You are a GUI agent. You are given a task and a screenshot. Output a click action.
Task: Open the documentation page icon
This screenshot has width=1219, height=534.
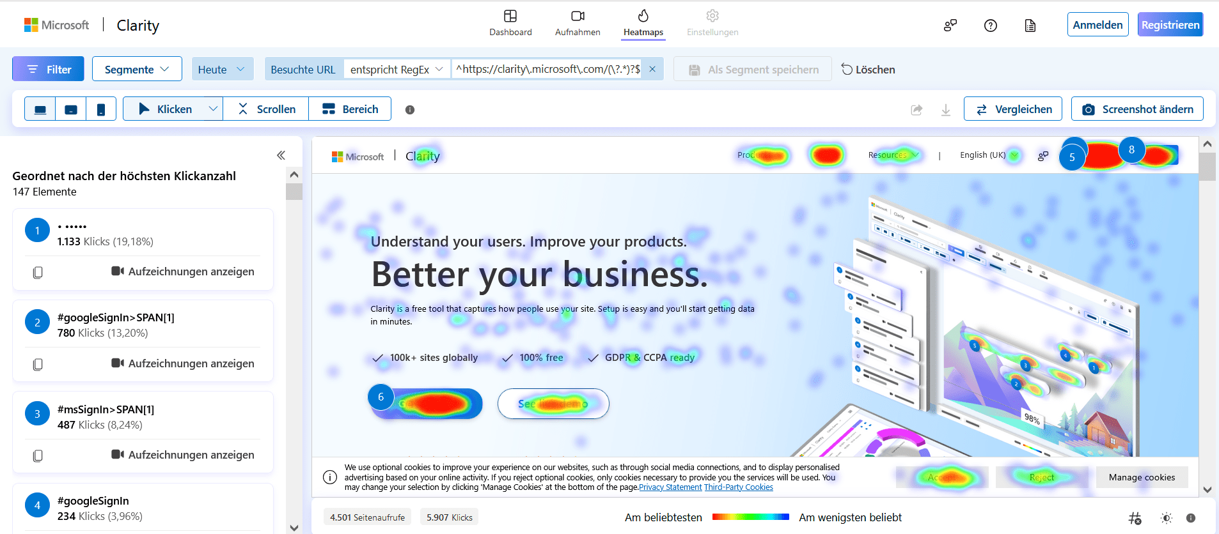click(x=1030, y=26)
